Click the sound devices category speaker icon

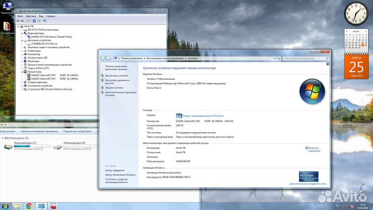[x=25, y=47]
